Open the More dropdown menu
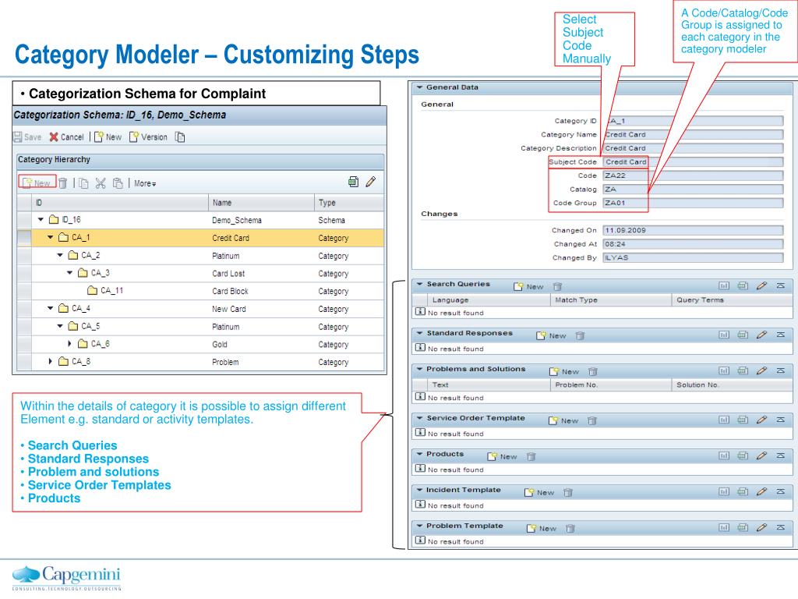Screen dimensions: 798x599 coord(145,183)
